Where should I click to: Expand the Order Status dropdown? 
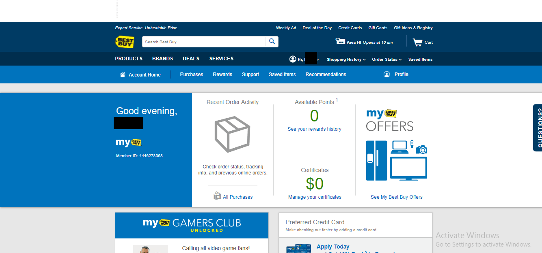(x=387, y=60)
